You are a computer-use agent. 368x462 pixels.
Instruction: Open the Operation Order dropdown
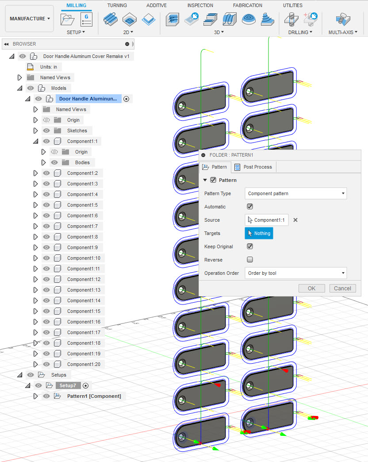295,273
